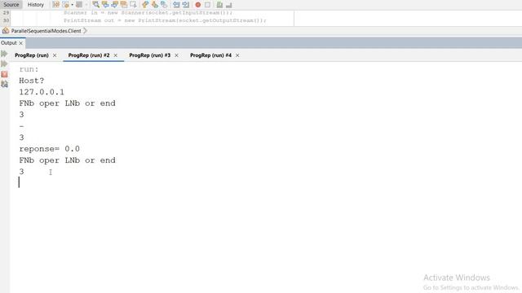Open the ProgRep (run) #4 tab
The width and height of the screenshot is (522, 293).
(x=210, y=55)
